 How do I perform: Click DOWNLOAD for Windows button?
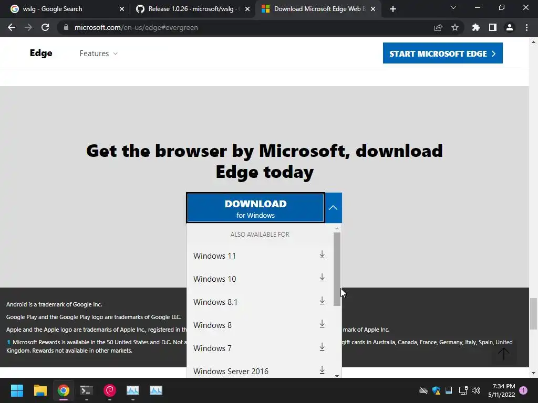point(256,208)
